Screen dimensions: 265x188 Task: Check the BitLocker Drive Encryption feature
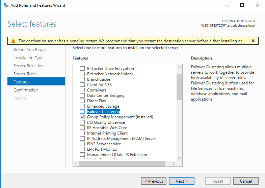(x=82, y=69)
